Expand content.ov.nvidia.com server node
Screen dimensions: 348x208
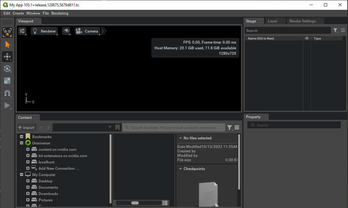[28, 149]
